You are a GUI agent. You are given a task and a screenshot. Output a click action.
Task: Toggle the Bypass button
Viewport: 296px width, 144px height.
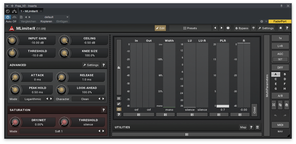click(x=242, y=28)
